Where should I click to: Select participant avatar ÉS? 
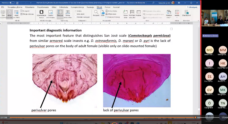210,77
